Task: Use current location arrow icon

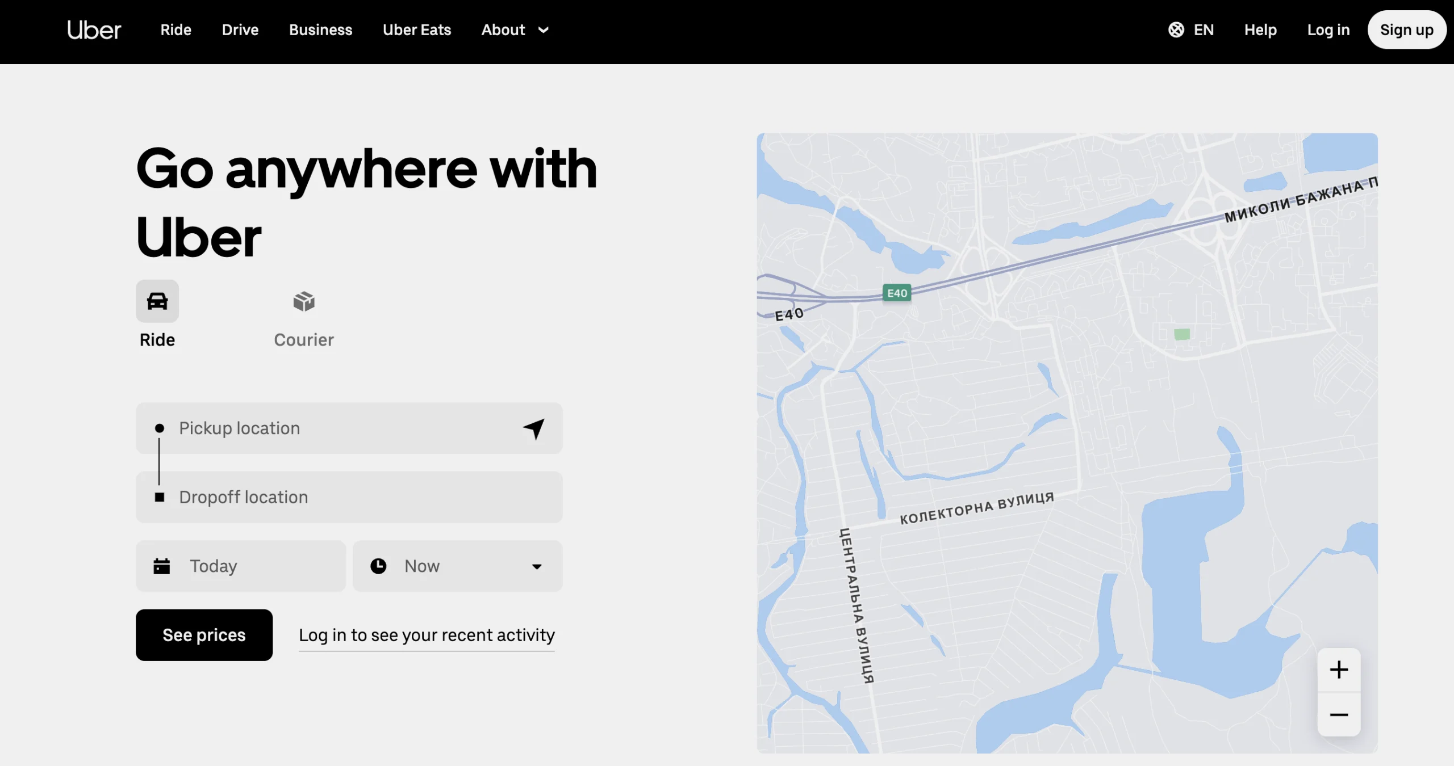Action: (534, 429)
